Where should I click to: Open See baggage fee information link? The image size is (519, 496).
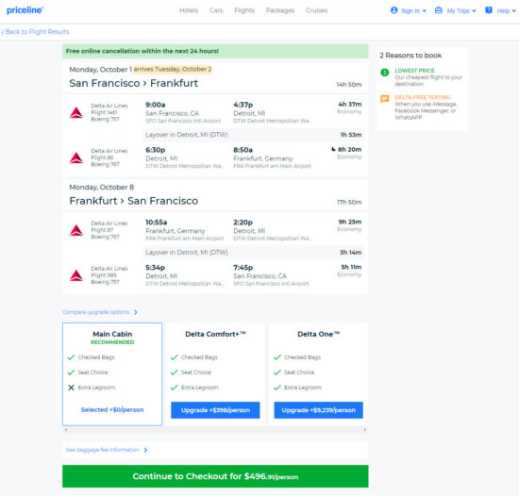coord(103,450)
